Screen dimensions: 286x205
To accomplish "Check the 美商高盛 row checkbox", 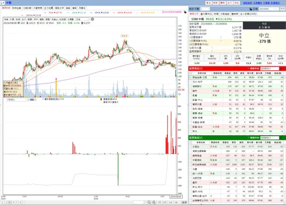I will click(x=191, y=156).
